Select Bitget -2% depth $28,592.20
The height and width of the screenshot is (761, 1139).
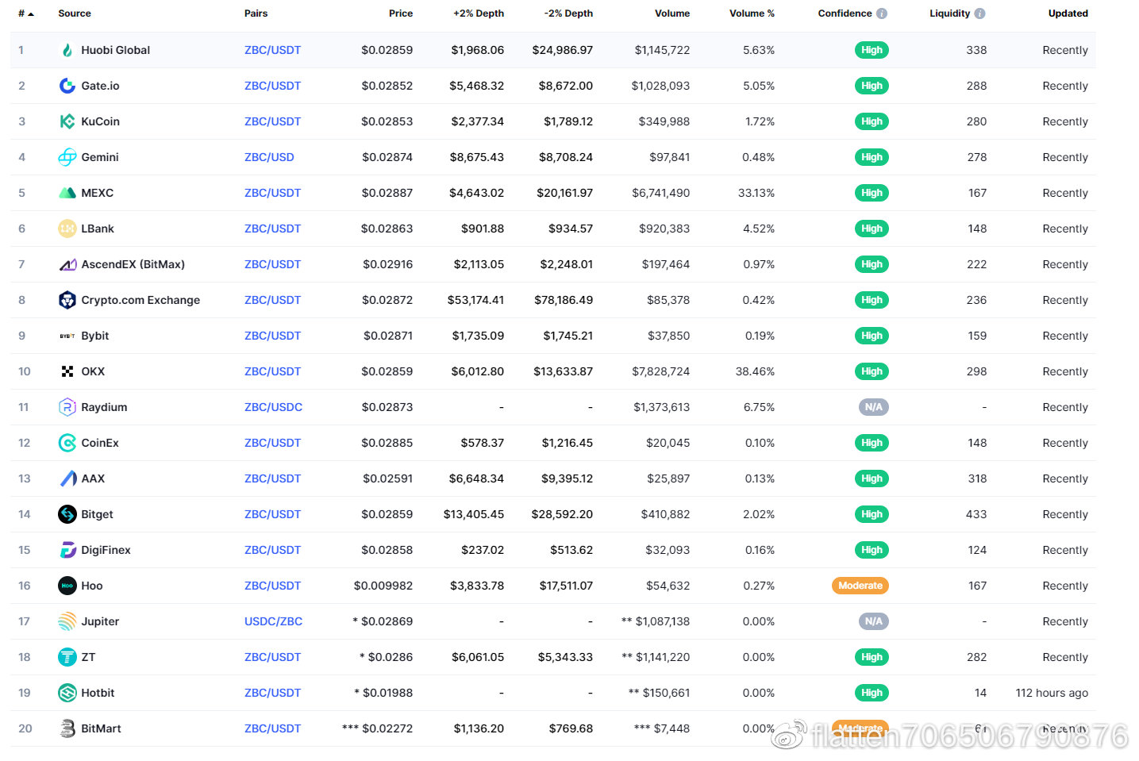562,514
